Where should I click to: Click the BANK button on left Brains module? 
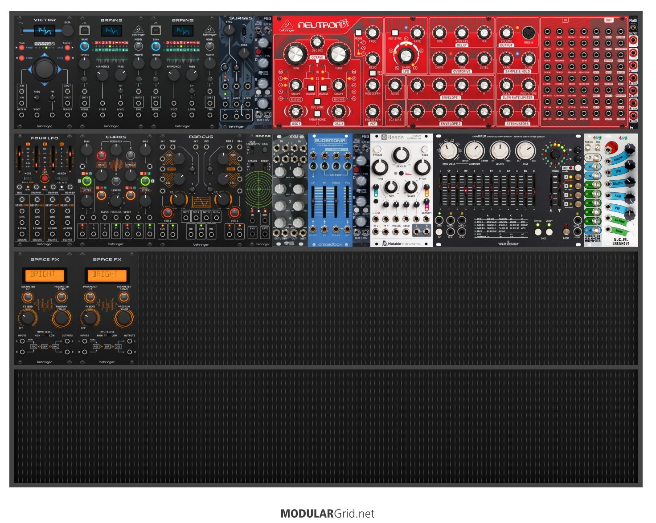pos(84,46)
